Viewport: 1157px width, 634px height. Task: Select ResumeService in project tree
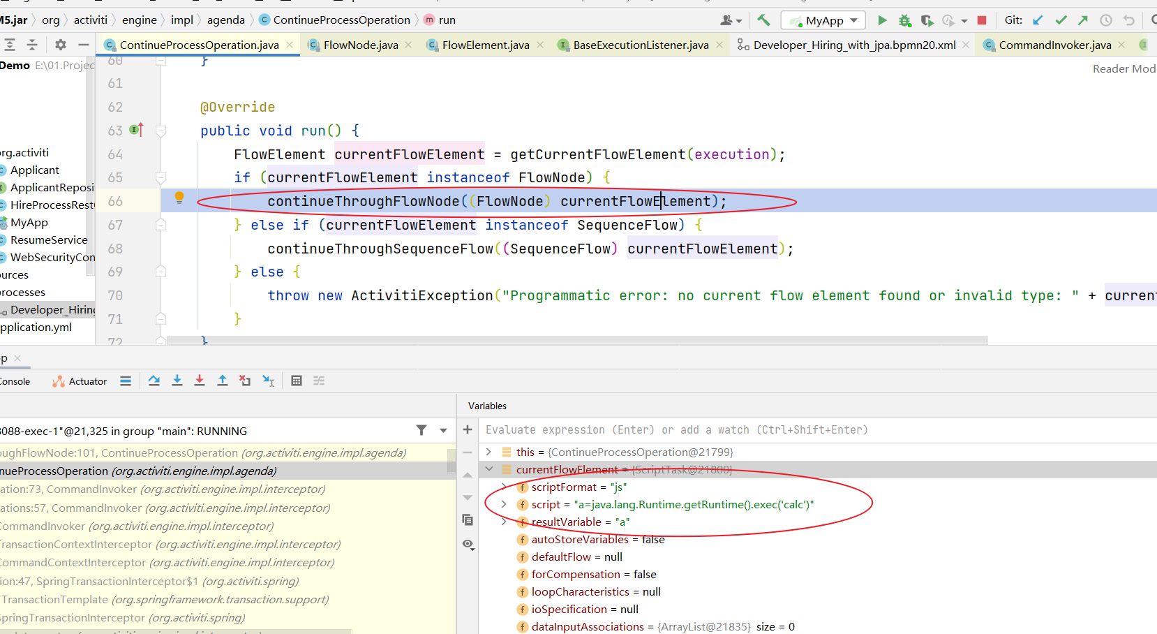tap(48, 239)
